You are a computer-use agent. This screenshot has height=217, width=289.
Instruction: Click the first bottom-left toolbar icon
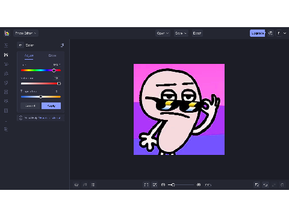76,184
